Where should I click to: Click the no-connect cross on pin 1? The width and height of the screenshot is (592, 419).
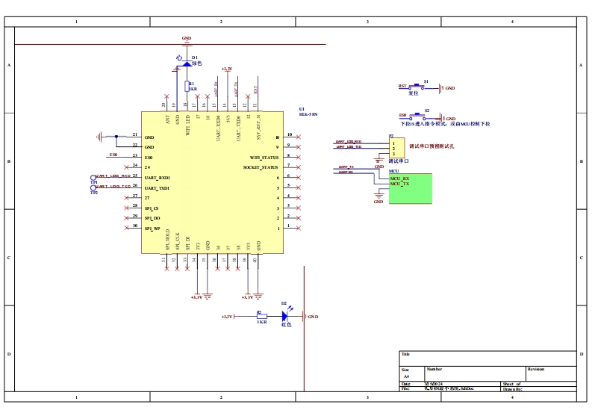tap(299, 229)
